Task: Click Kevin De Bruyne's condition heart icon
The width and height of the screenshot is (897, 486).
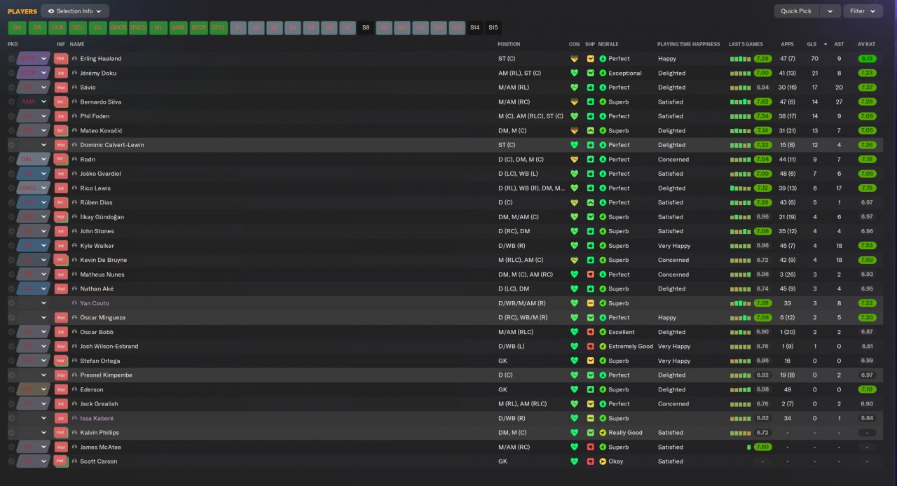Action: pos(575,260)
